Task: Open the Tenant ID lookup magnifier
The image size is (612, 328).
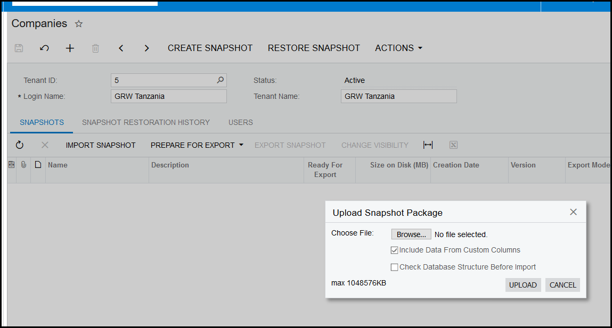Action: click(221, 80)
